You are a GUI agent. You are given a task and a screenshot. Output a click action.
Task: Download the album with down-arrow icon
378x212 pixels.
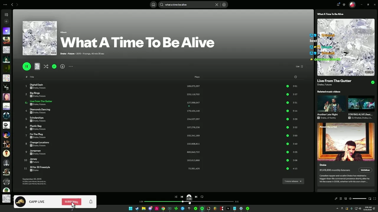62,67
